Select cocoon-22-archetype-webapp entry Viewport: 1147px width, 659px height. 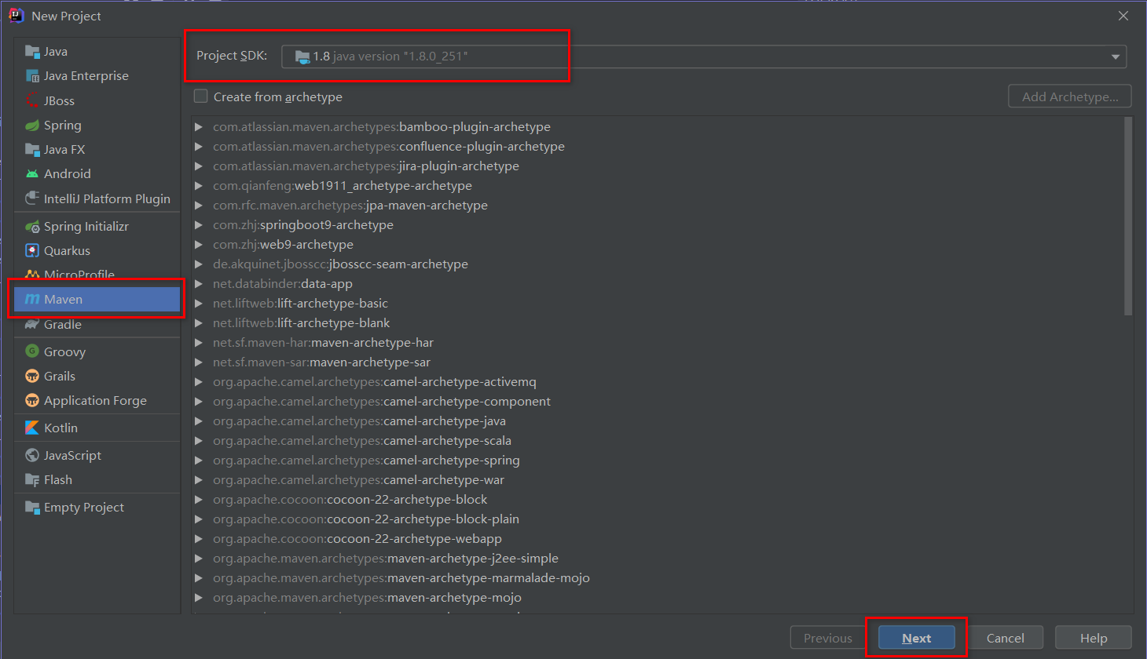coord(357,539)
